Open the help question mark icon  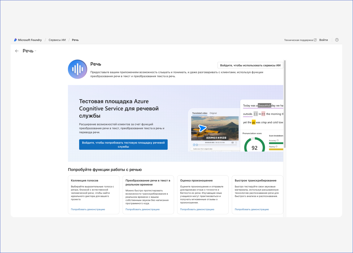click(x=337, y=40)
